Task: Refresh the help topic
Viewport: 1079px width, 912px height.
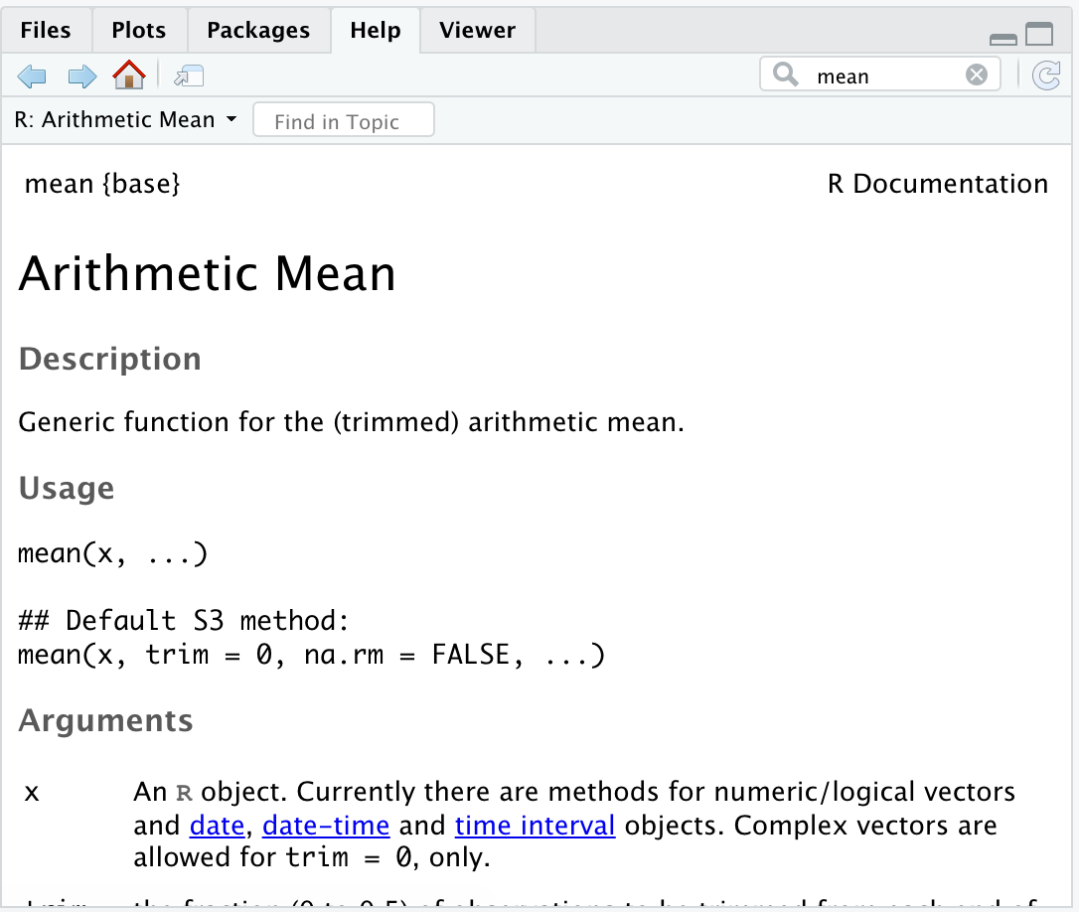Action: click(1046, 76)
